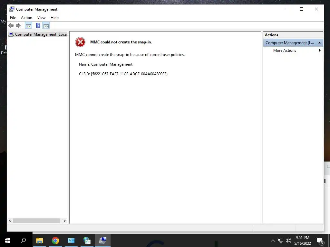Click right arrow of tree scrollbar
Screen dimensions: 330x247
pyautogui.click(x=64, y=221)
